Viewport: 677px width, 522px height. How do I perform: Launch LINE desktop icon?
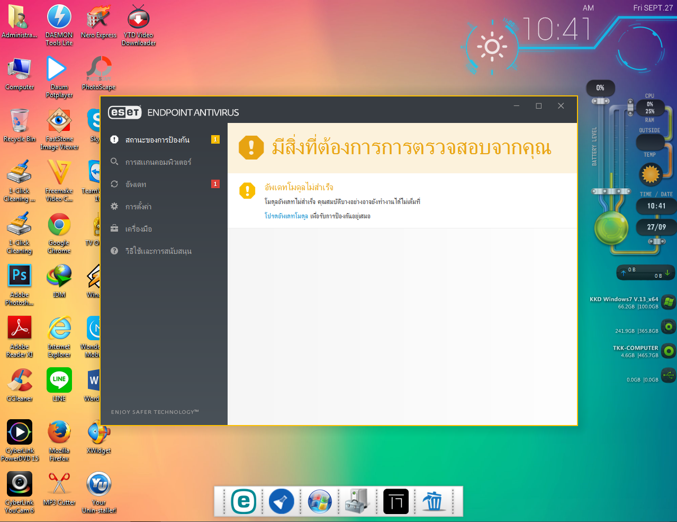pos(59,385)
